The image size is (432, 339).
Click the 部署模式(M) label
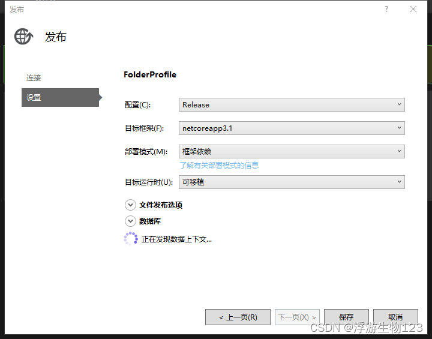(x=146, y=152)
